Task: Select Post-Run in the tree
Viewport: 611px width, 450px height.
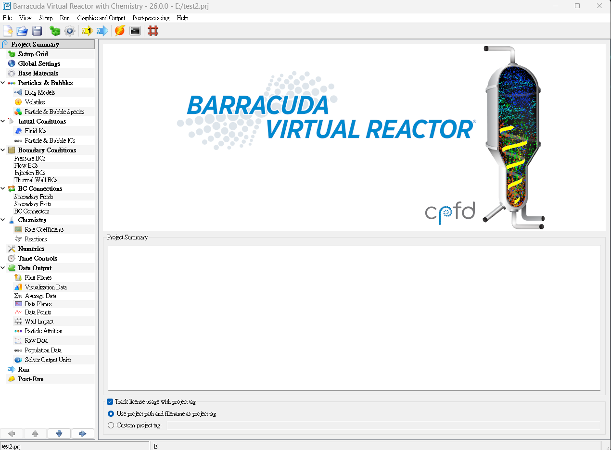Action: 31,379
